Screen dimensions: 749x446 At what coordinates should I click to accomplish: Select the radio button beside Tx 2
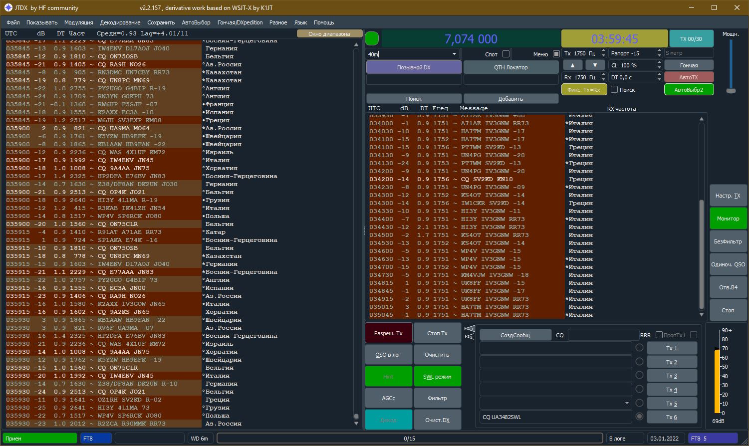click(x=639, y=362)
